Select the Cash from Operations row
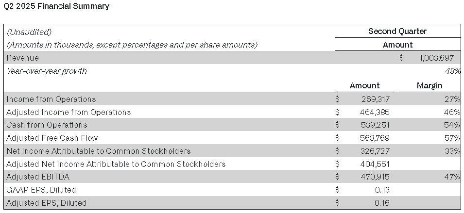This screenshot has width=464, height=213. pyautogui.click(x=232, y=125)
